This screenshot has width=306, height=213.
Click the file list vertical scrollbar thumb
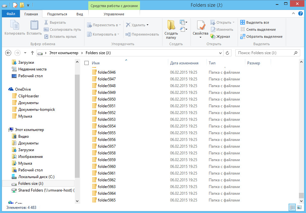coord(301,195)
